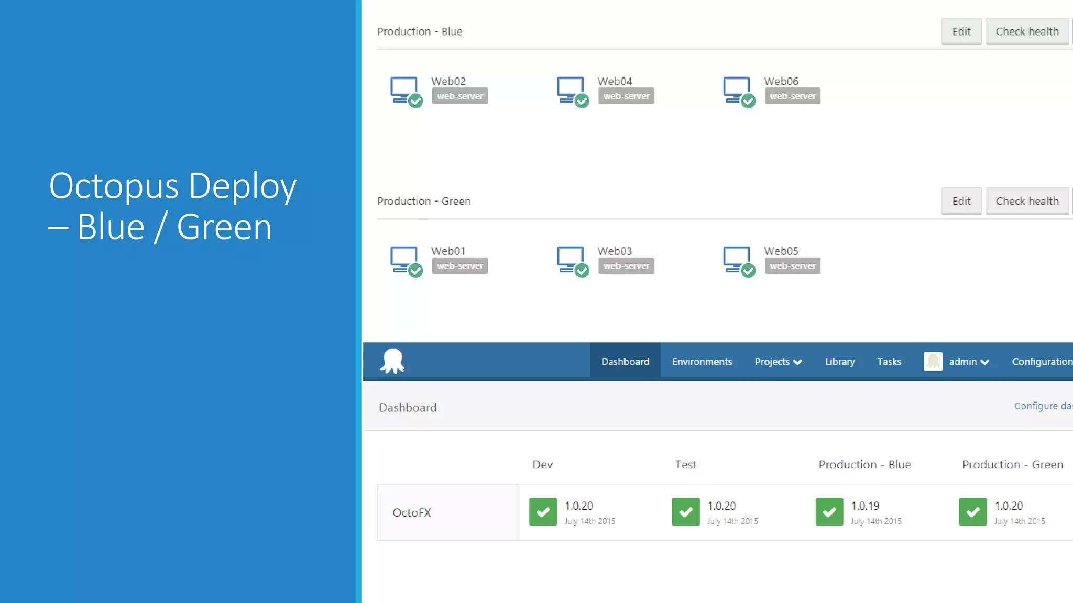
Task: Click the Web05 machine icon
Action: [739, 261]
